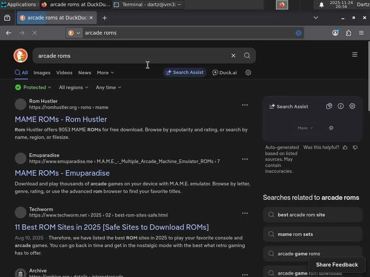This screenshot has width=370, height=277.
Task: Click the emuparadise.me URL breadcrumb
Action: click(124, 161)
